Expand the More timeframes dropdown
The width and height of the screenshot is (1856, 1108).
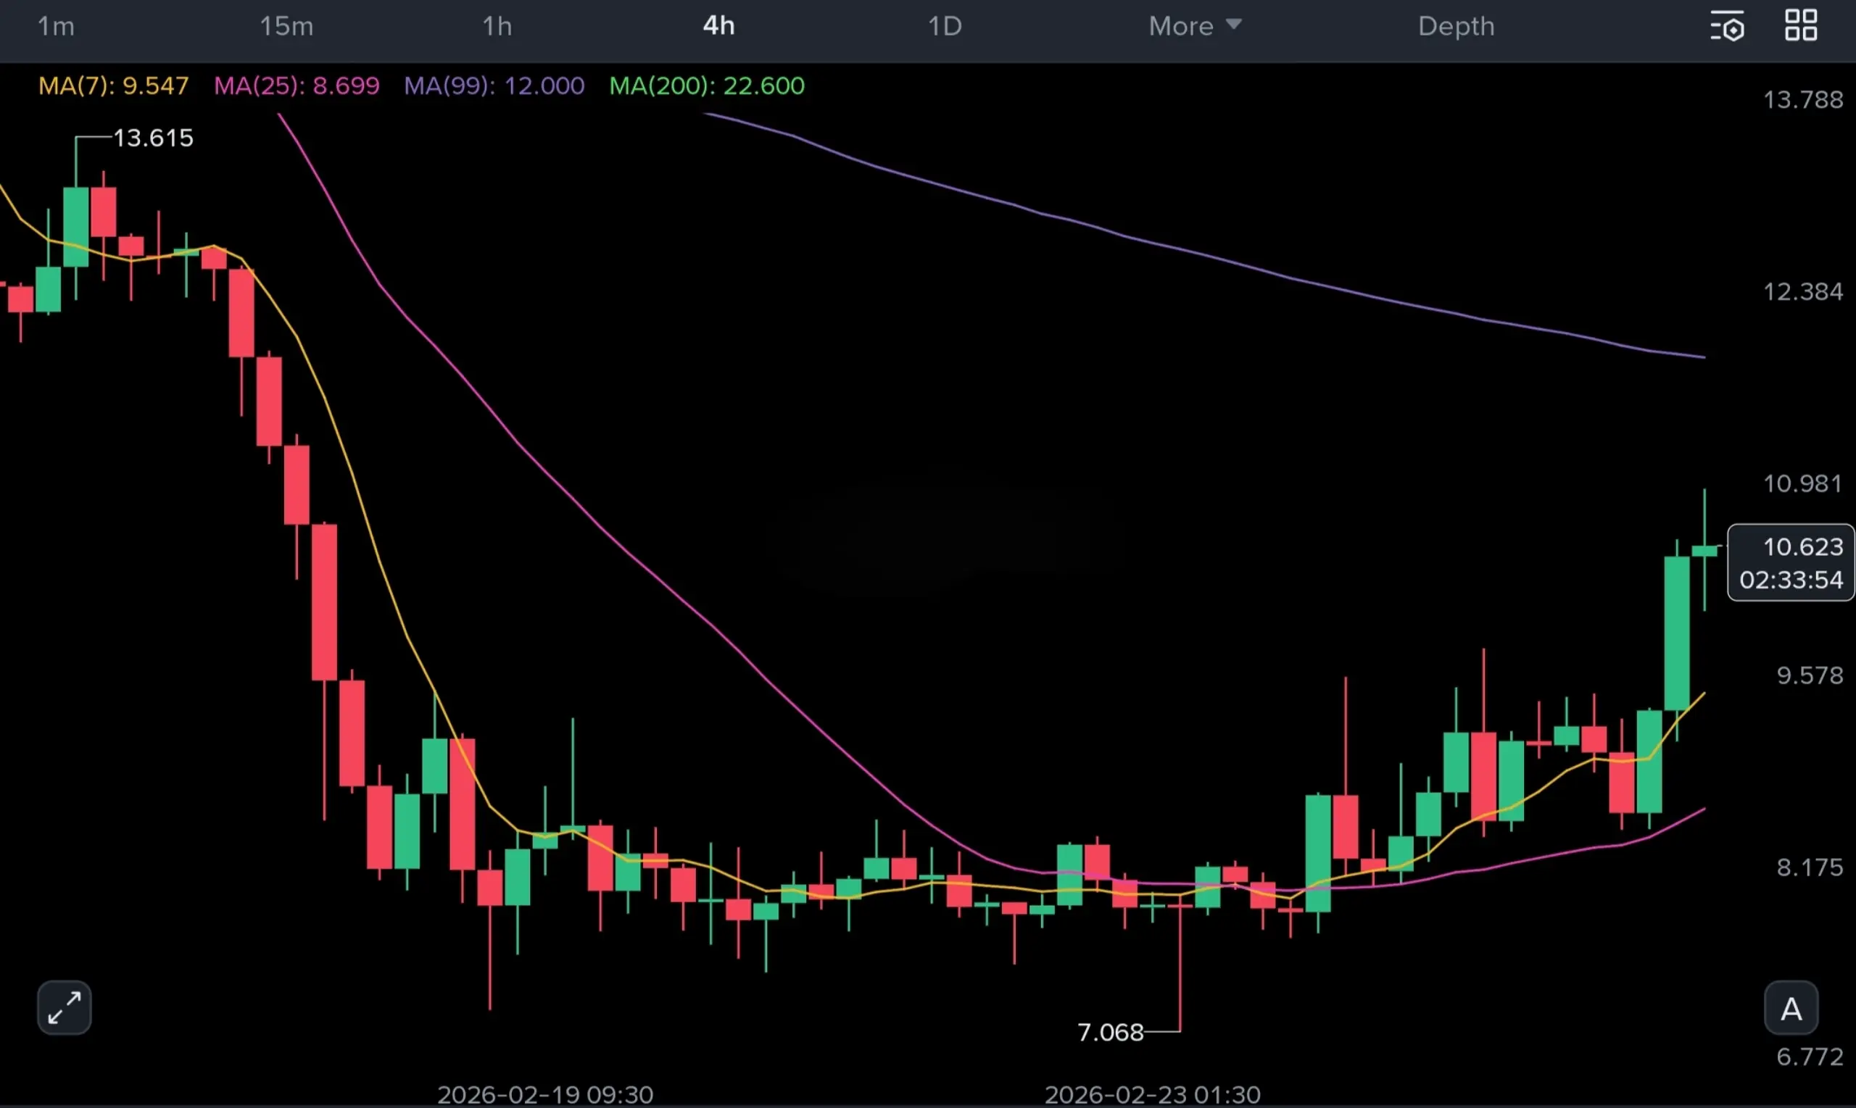[1194, 26]
